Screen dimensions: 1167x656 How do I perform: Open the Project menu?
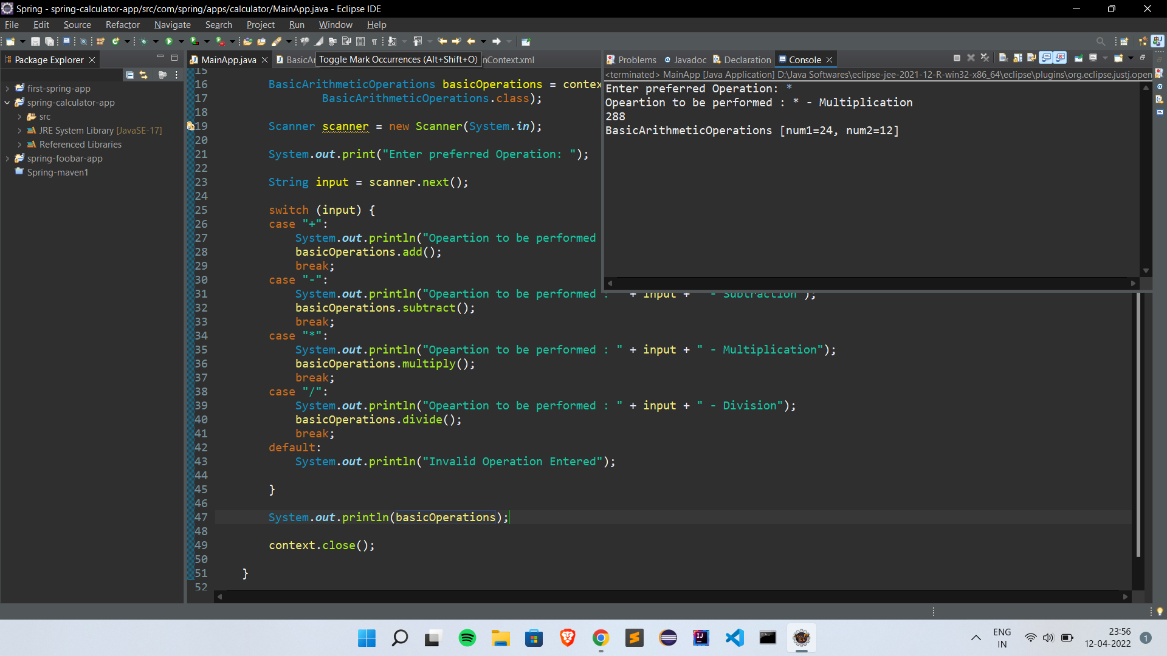click(x=261, y=25)
